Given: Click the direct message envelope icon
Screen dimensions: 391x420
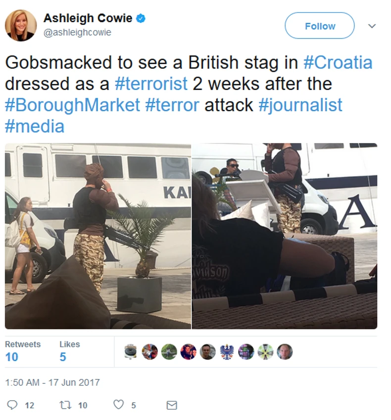Looking at the screenshot, I should (172, 405).
